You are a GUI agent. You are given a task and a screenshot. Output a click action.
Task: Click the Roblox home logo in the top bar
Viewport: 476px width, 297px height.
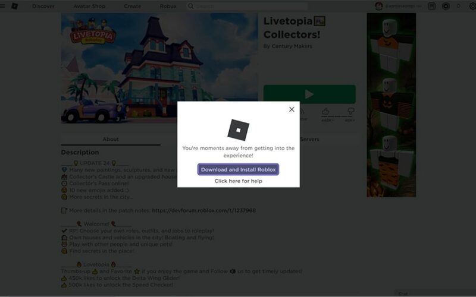(x=14, y=6)
